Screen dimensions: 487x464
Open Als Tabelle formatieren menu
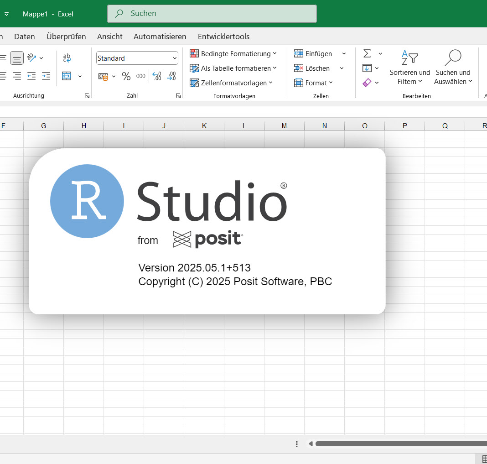pyautogui.click(x=233, y=68)
